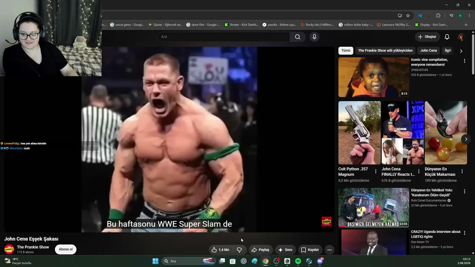Install app via the address bar screen icon
475x267 pixels.
click(400, 16)
